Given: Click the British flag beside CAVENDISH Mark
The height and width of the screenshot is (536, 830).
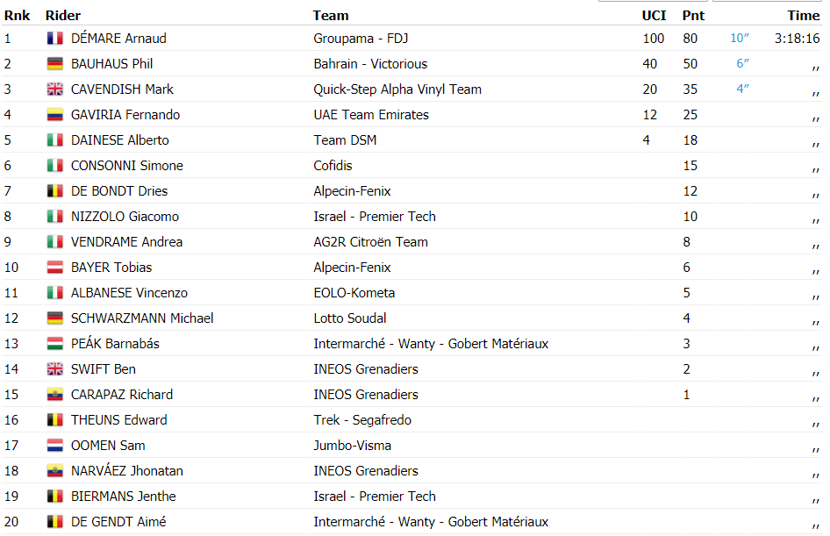Looking at the screenshot, I should (55, 89).
